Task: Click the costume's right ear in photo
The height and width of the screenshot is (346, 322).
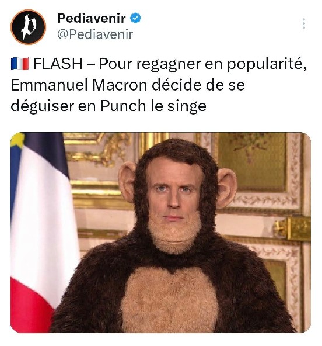Action: tap(227, 188)
